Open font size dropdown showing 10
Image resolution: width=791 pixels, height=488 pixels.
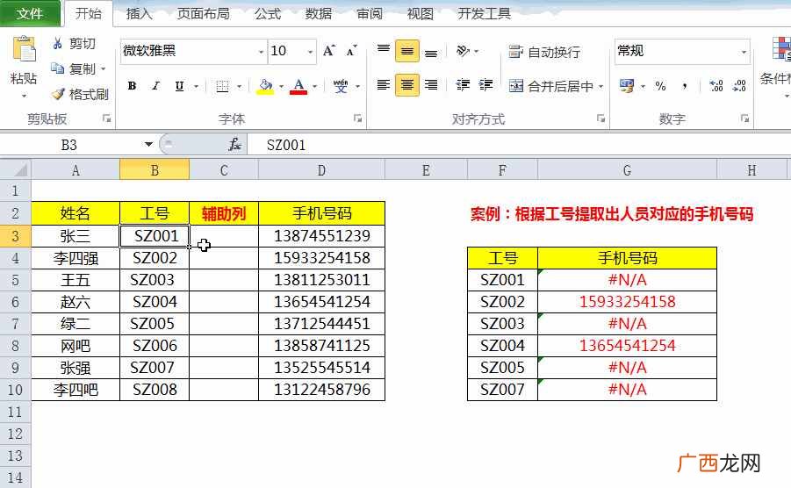pyautogui.click(x=310, y=52)
